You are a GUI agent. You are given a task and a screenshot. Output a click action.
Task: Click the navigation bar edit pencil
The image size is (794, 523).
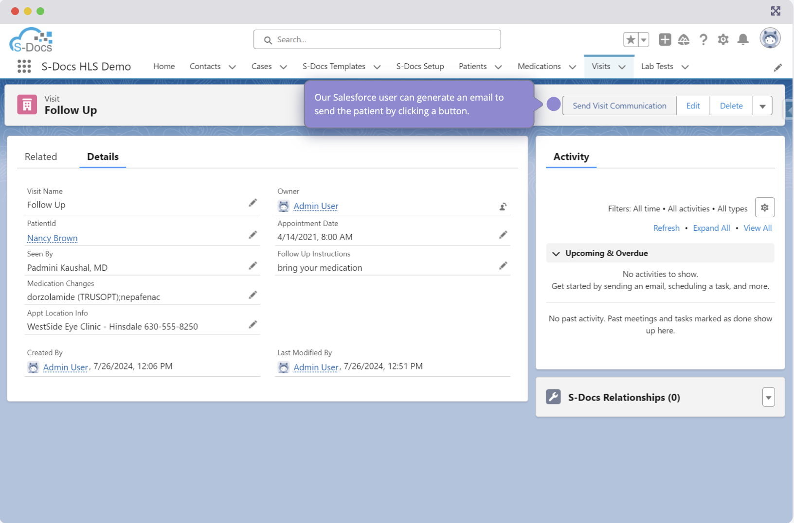(777, 68)
